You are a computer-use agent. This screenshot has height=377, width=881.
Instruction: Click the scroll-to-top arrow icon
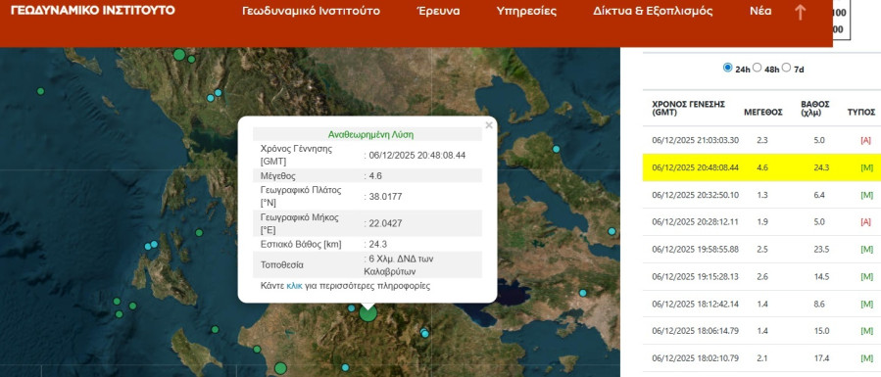pos(800,12)
